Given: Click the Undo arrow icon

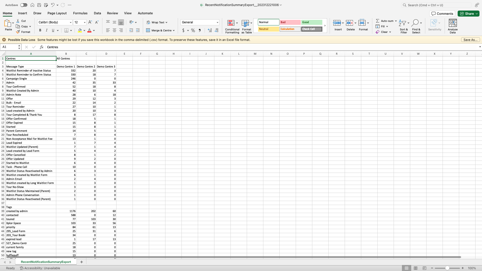Looking at the screenshot, I should 53,5.
